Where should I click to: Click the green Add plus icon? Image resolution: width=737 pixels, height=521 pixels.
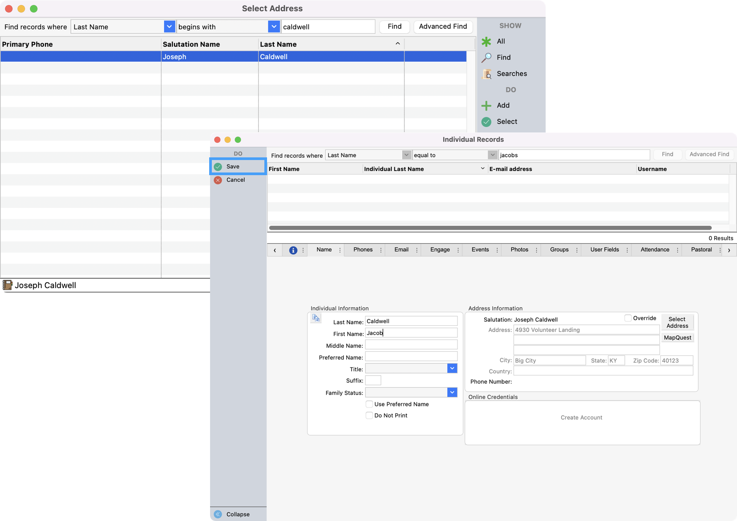[x=486, y=105]
